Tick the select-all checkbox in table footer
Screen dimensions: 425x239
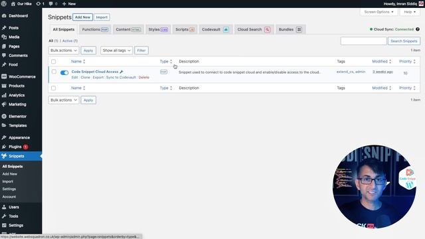point(53,88)
